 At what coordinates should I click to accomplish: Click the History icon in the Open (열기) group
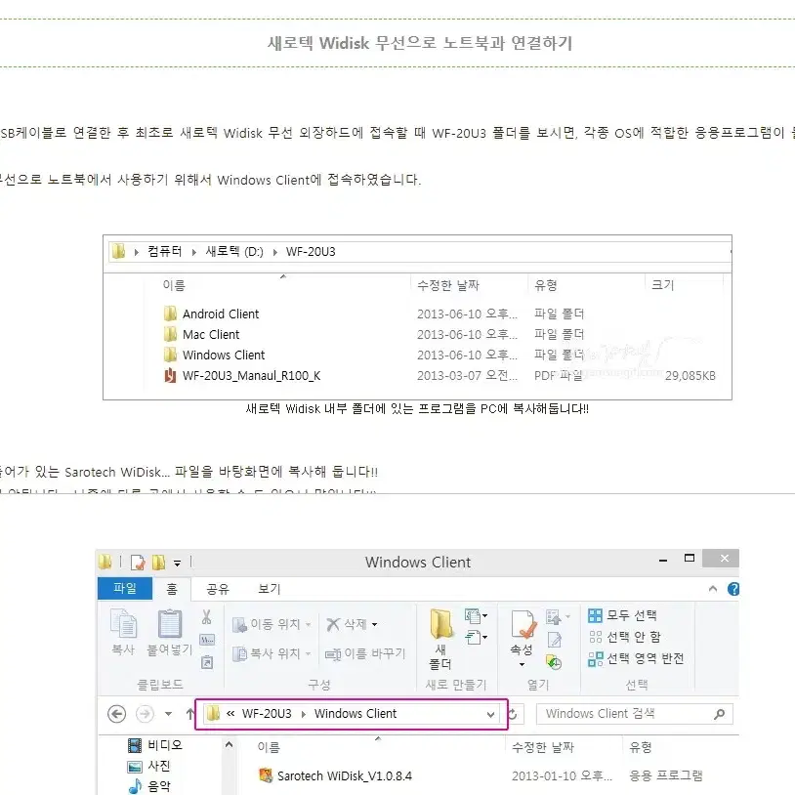[554, 662]
